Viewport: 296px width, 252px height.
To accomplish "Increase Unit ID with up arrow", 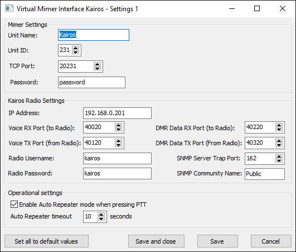I will point(76,48).
